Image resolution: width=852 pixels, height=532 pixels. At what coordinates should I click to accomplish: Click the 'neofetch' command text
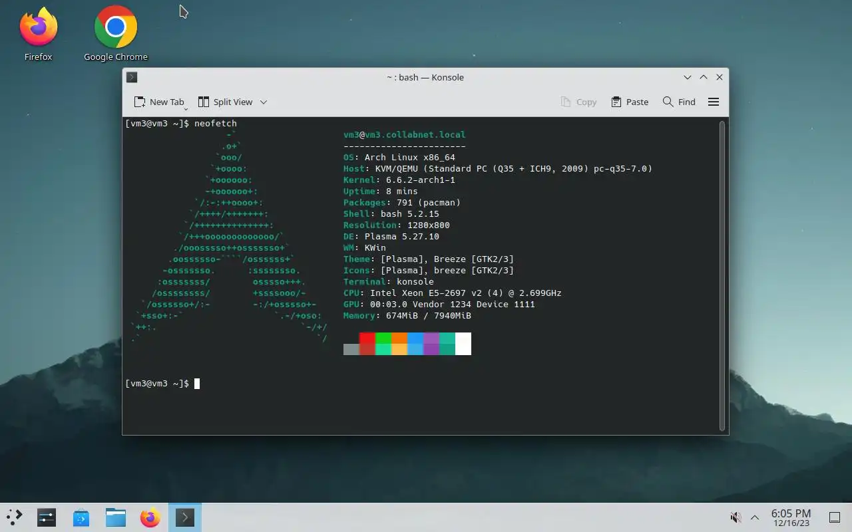pos(216,124)
